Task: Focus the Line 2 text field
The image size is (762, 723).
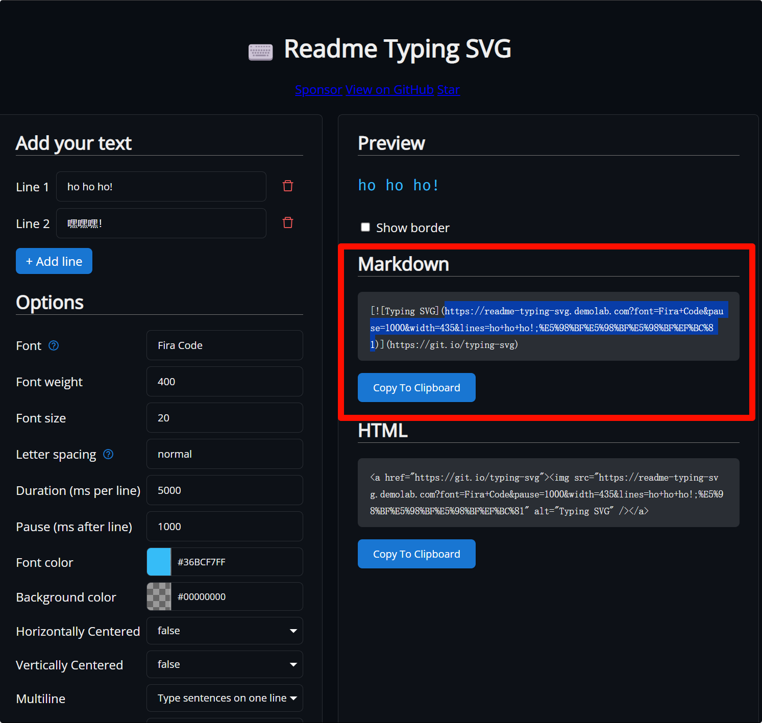Action: [x=161, y=223]
